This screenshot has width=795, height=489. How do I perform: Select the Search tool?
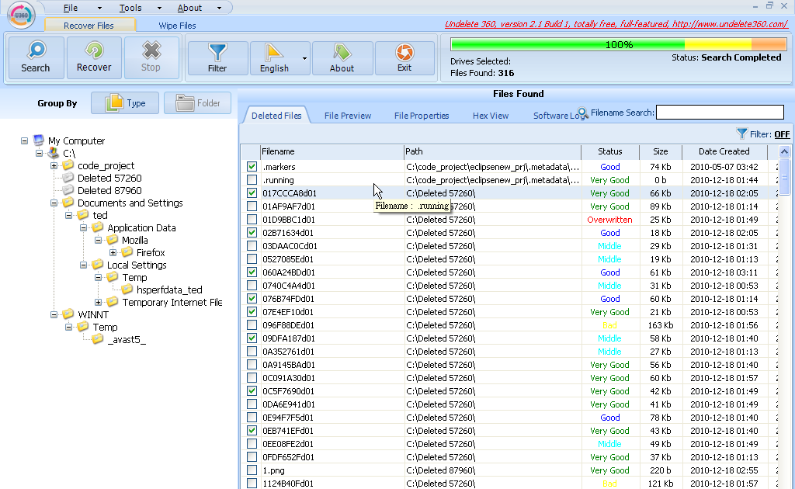click(35, 57)
